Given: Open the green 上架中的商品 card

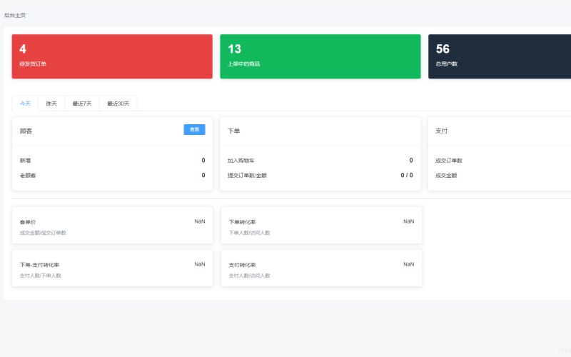Looking at the screenshot, I should point(320,56).
